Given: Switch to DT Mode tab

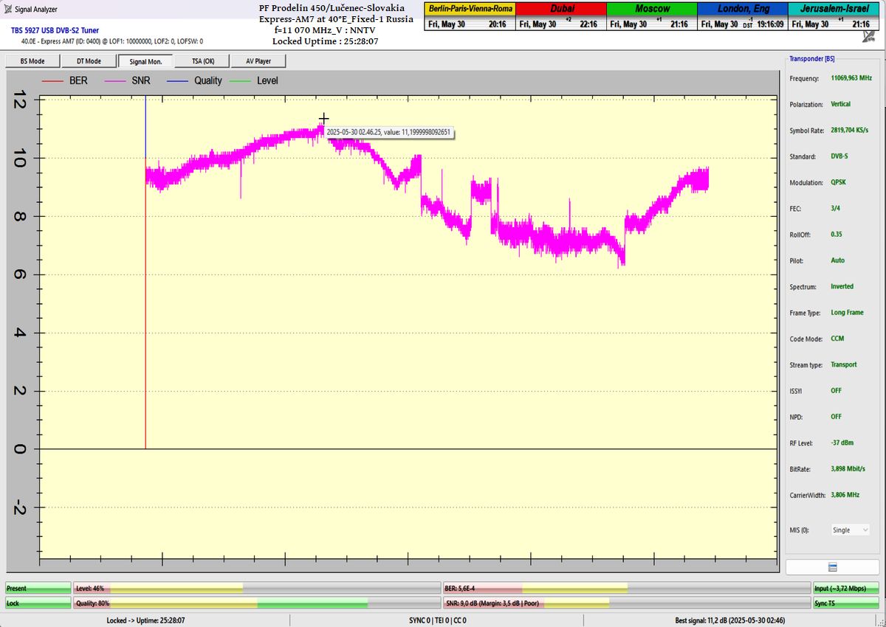Looking at the screenshot, I should [x=89, y=61].
